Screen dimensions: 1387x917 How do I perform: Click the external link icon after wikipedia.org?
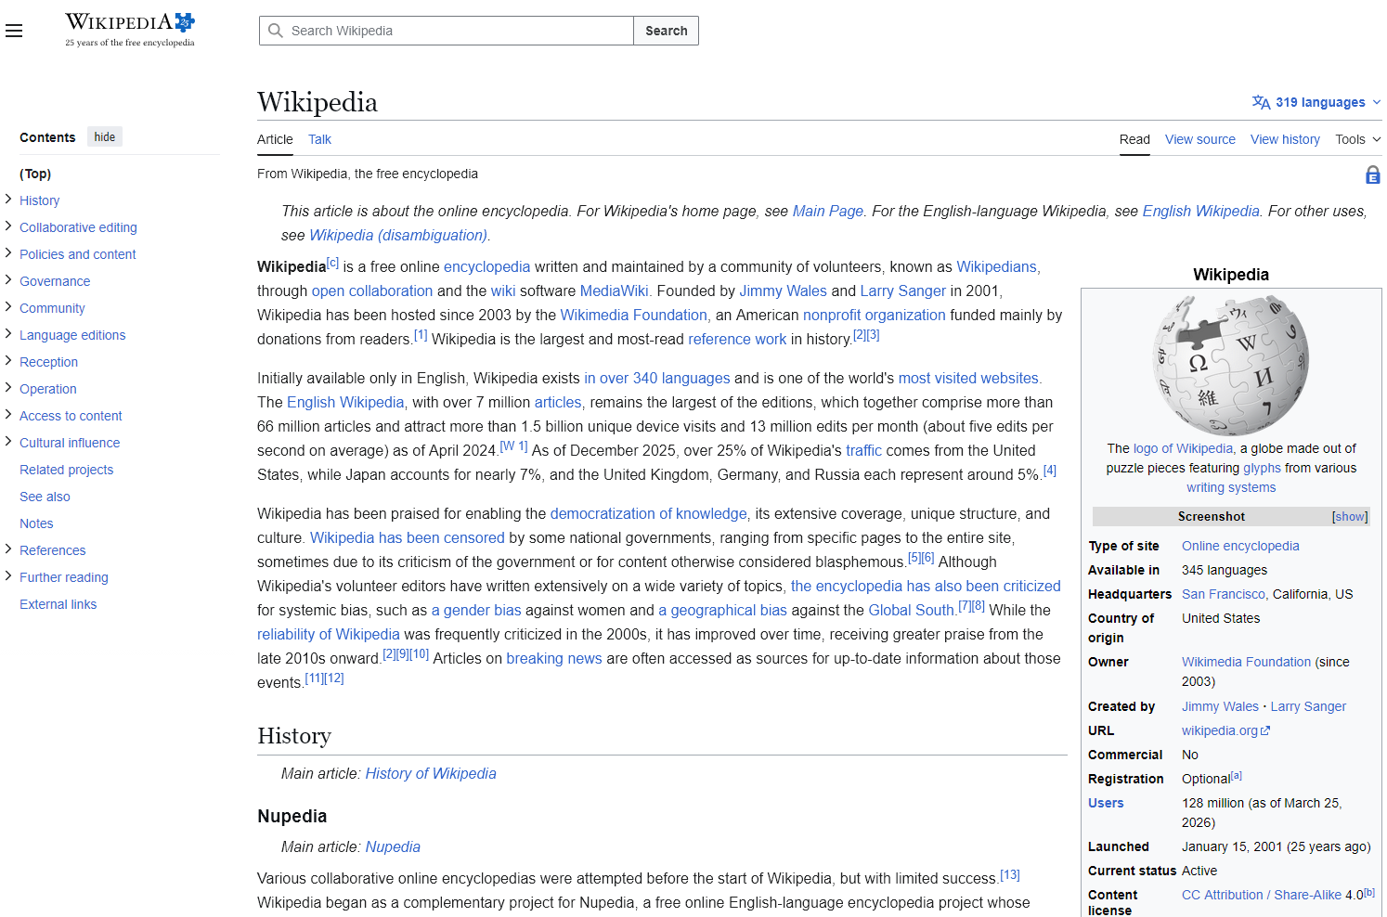(x=1265, y=730)
